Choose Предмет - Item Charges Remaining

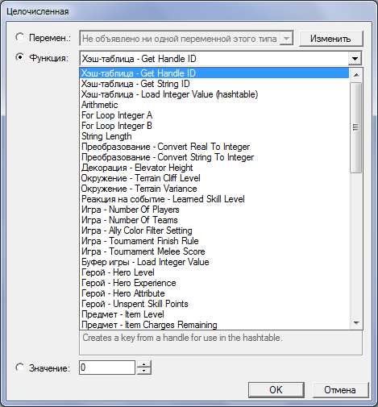tap(214, 324)
